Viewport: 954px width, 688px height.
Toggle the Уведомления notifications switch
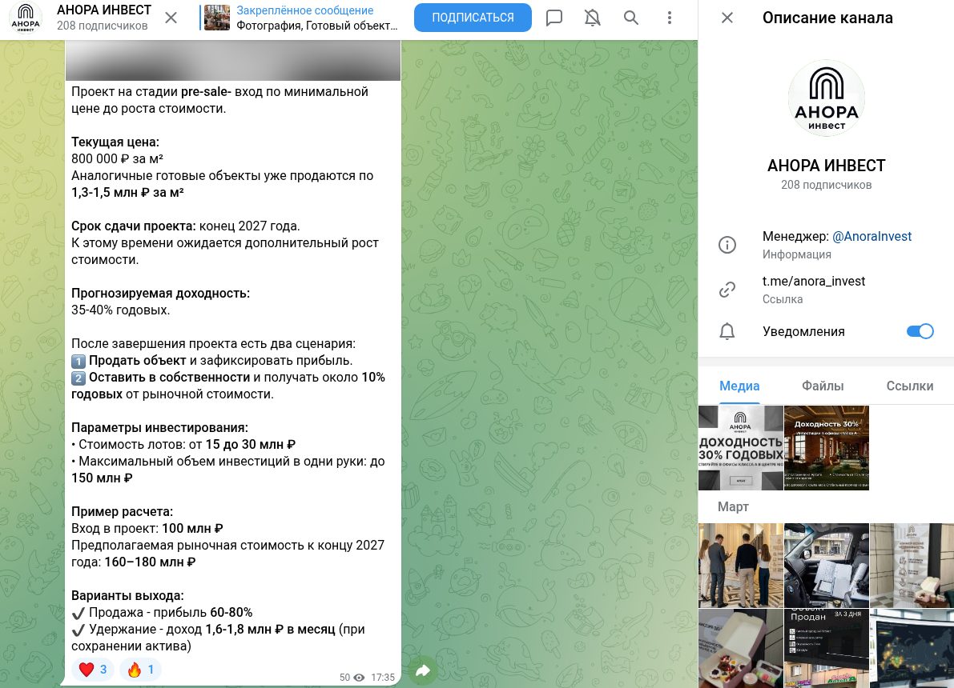920,331
